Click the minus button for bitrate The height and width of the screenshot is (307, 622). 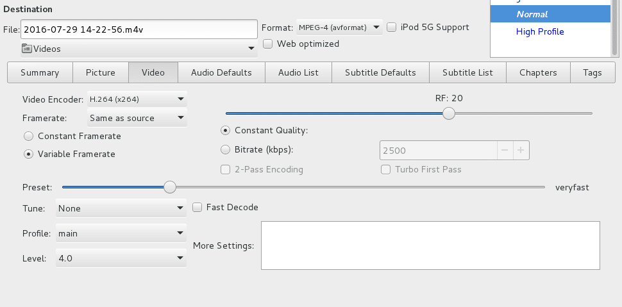click(x=505, y=151)
